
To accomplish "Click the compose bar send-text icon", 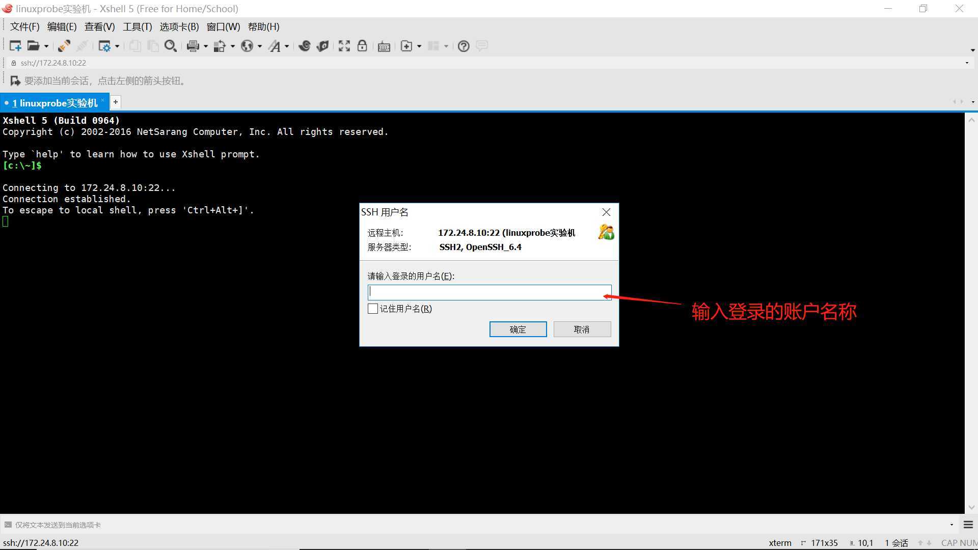I will (8, 525).
